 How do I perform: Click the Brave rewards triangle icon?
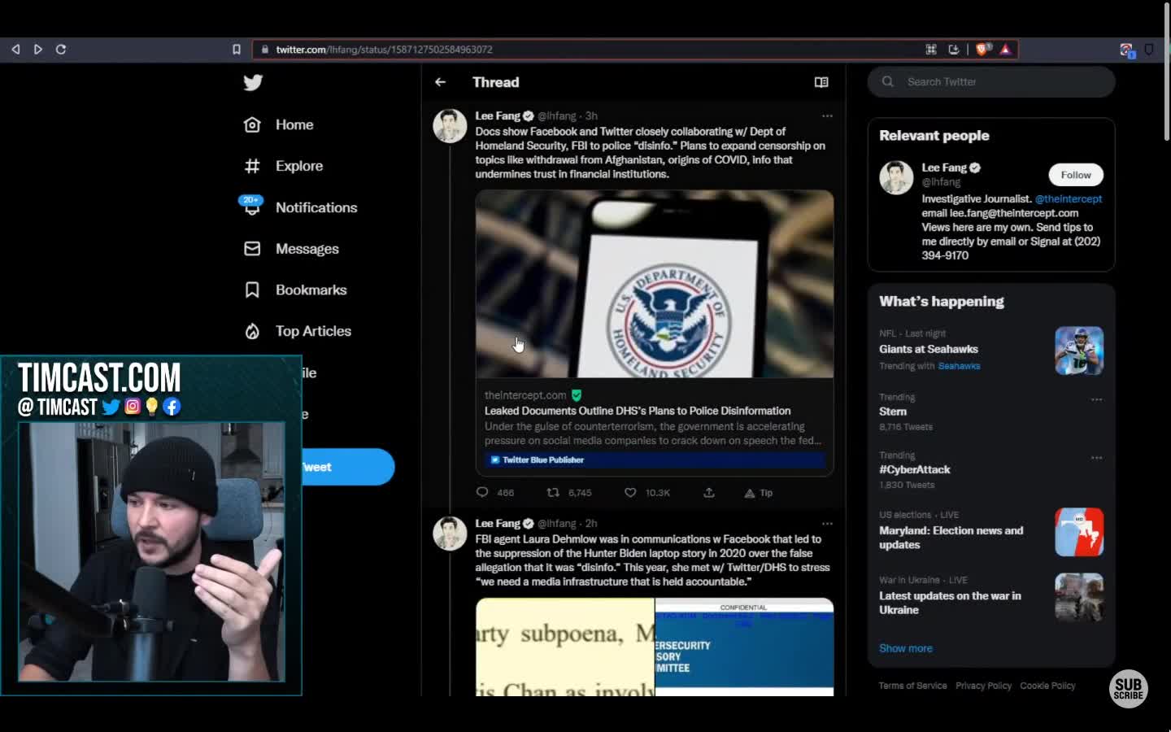[1006, 50]
